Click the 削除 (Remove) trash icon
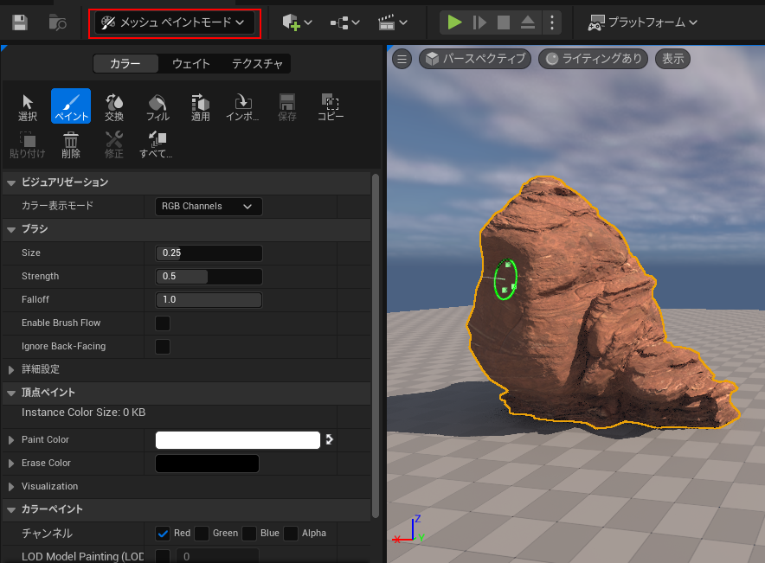Viewport: 765px width, 563px height. 71,144
